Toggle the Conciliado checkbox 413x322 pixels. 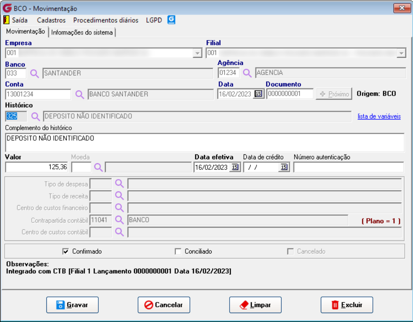[x=178, y=251]
